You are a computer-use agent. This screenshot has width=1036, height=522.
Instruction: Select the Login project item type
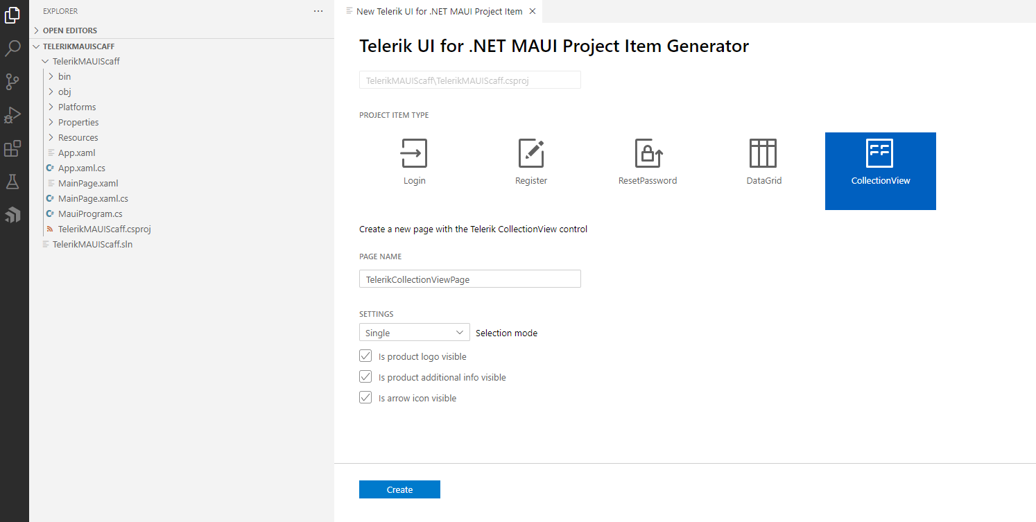[414, 161]
